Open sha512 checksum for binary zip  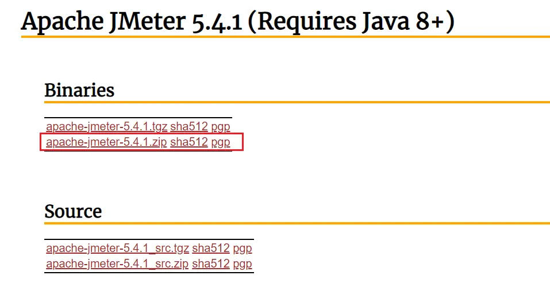click(x=189, y=142)
